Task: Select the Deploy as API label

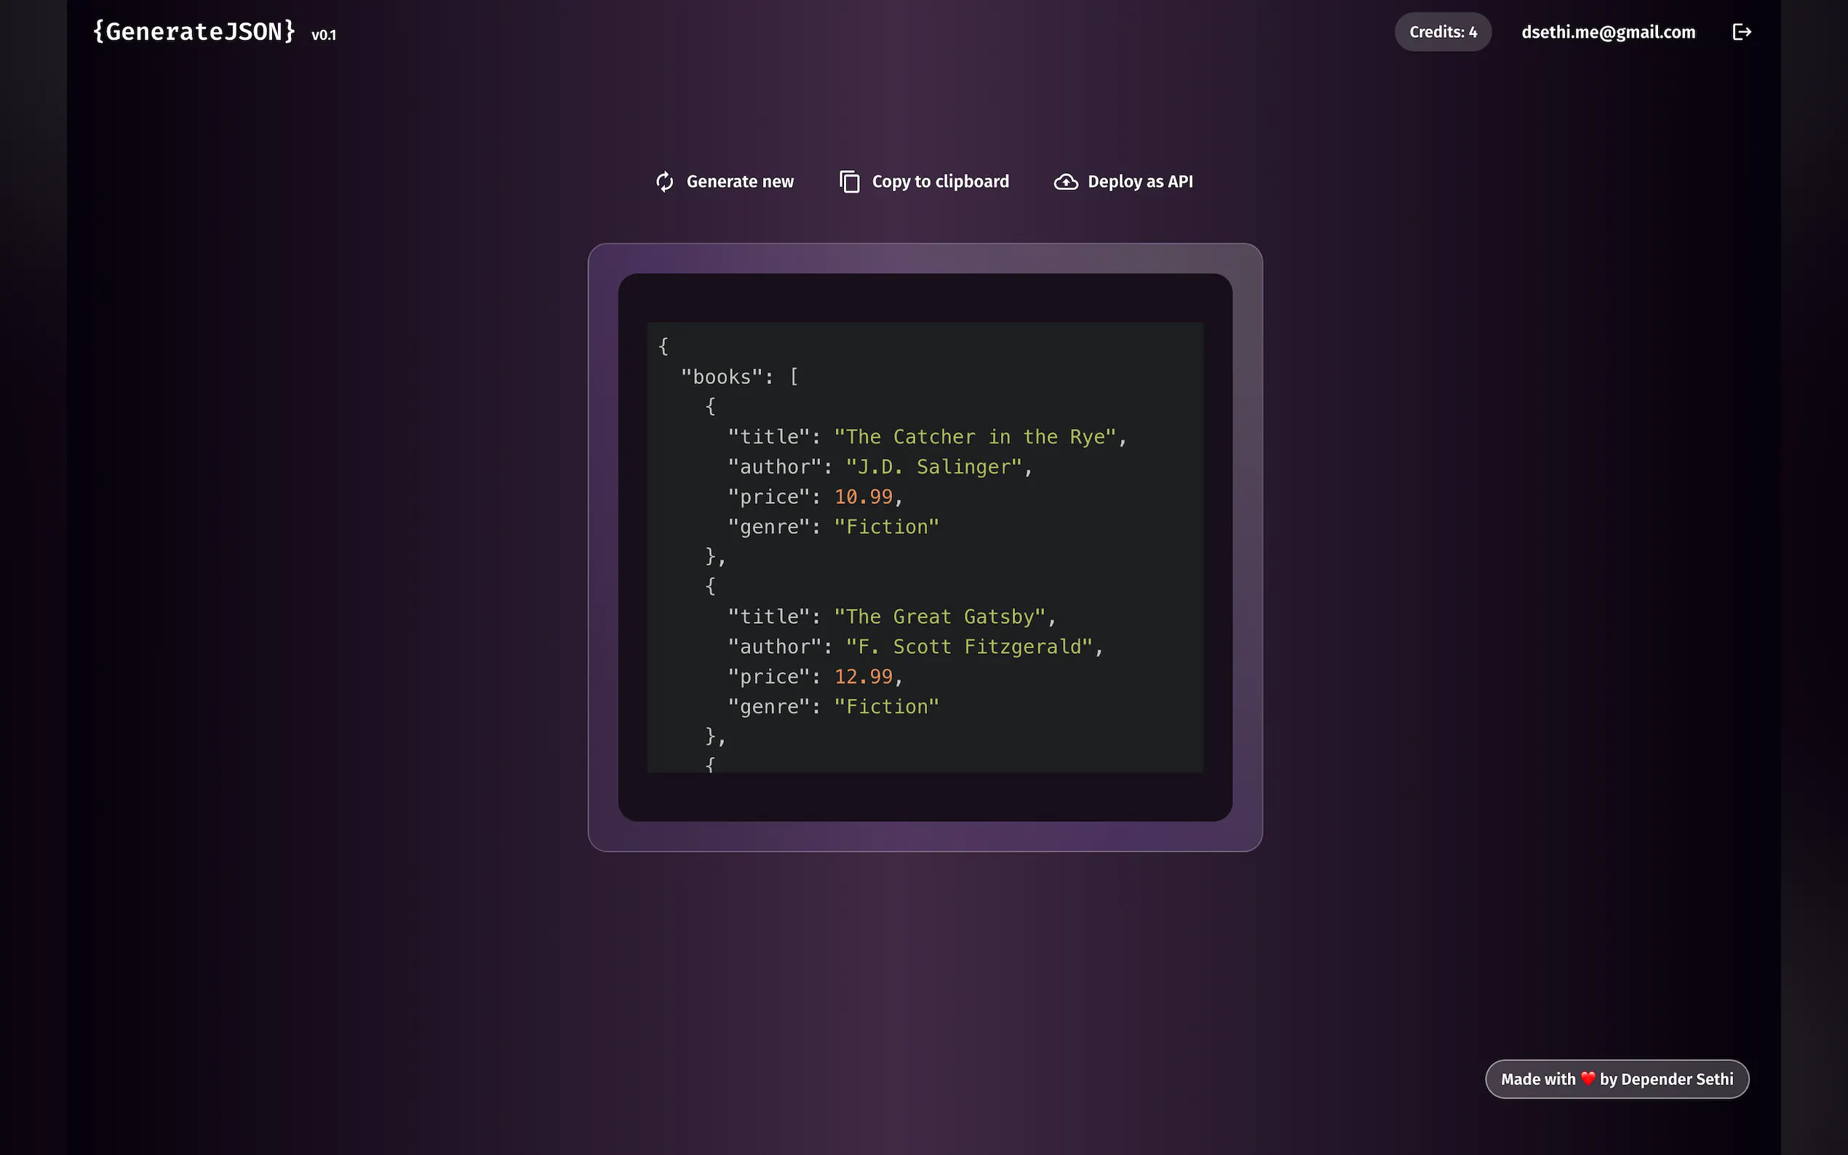Action: pyautogui.click(x=1140, y=182)
